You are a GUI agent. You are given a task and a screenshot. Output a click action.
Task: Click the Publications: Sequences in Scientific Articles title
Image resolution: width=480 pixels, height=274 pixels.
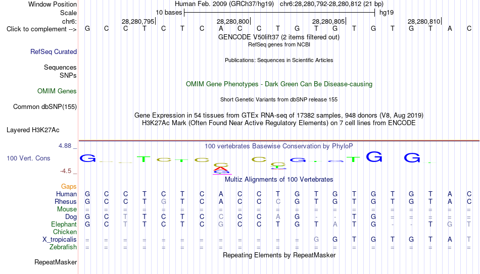pyautogui.click(x=279, y=60)
